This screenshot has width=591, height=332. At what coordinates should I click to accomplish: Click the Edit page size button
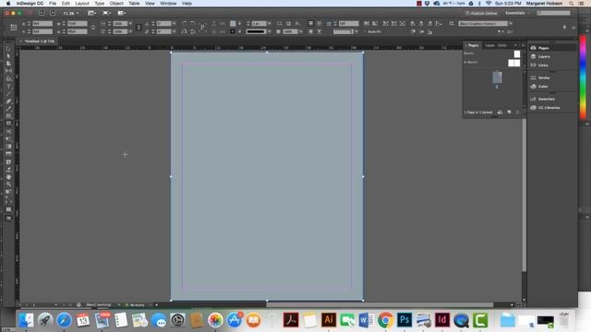click(501, 113)
